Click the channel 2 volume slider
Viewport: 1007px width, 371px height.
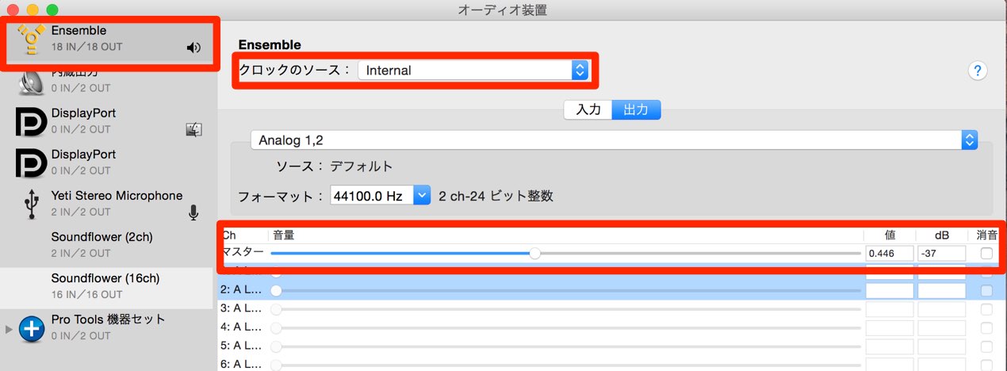tap(565, 291)
